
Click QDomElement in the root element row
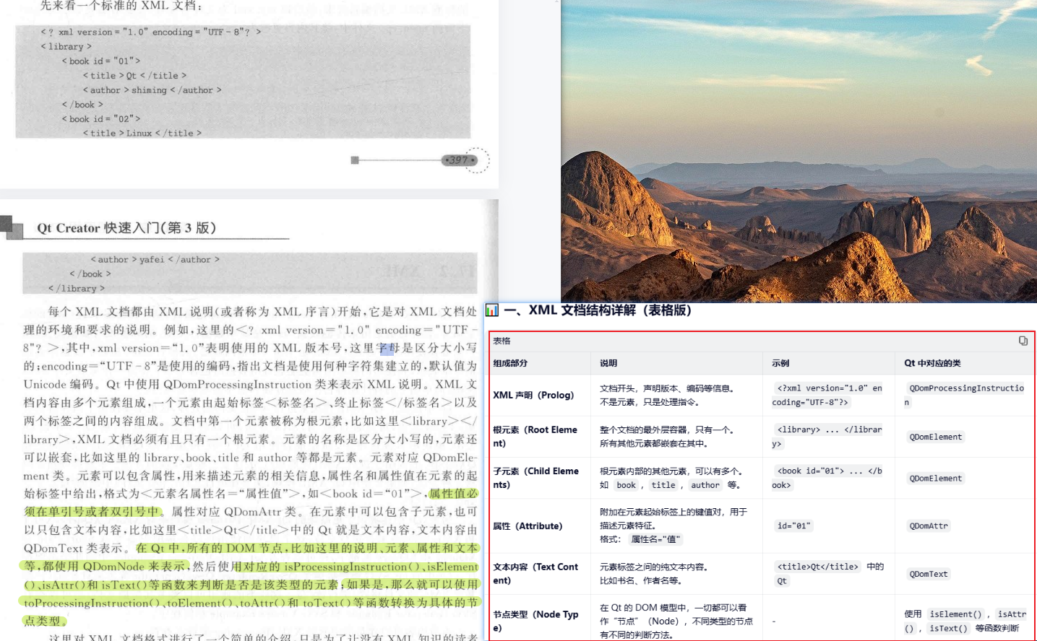(x=936, y=437)
